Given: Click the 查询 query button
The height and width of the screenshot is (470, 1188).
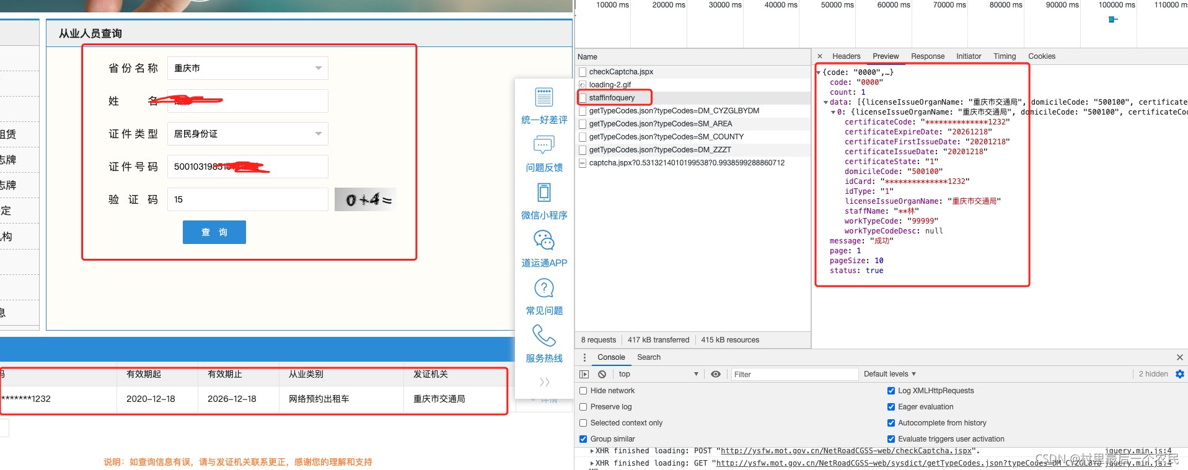Looking at the screenshot, I should (214, 232).
